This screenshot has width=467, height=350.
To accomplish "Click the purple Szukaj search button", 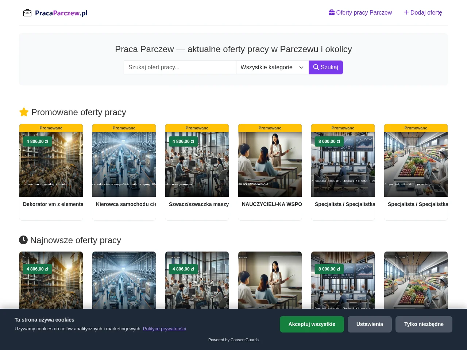I will tap(326, 67).
